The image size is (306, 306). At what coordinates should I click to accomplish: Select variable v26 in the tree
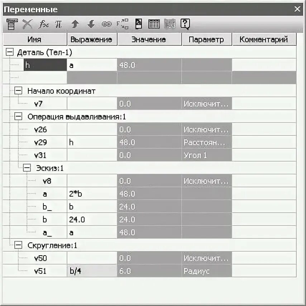[40, 129]
